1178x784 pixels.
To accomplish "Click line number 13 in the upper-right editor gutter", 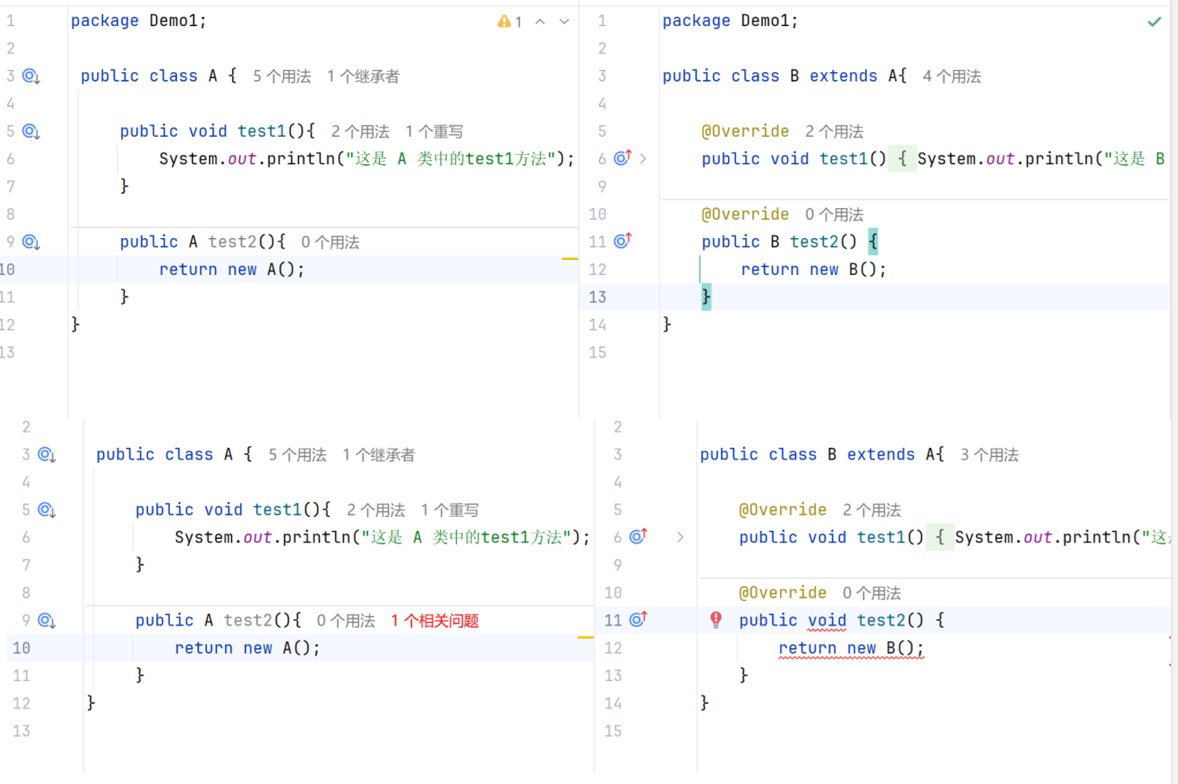I will click(598, 297).
